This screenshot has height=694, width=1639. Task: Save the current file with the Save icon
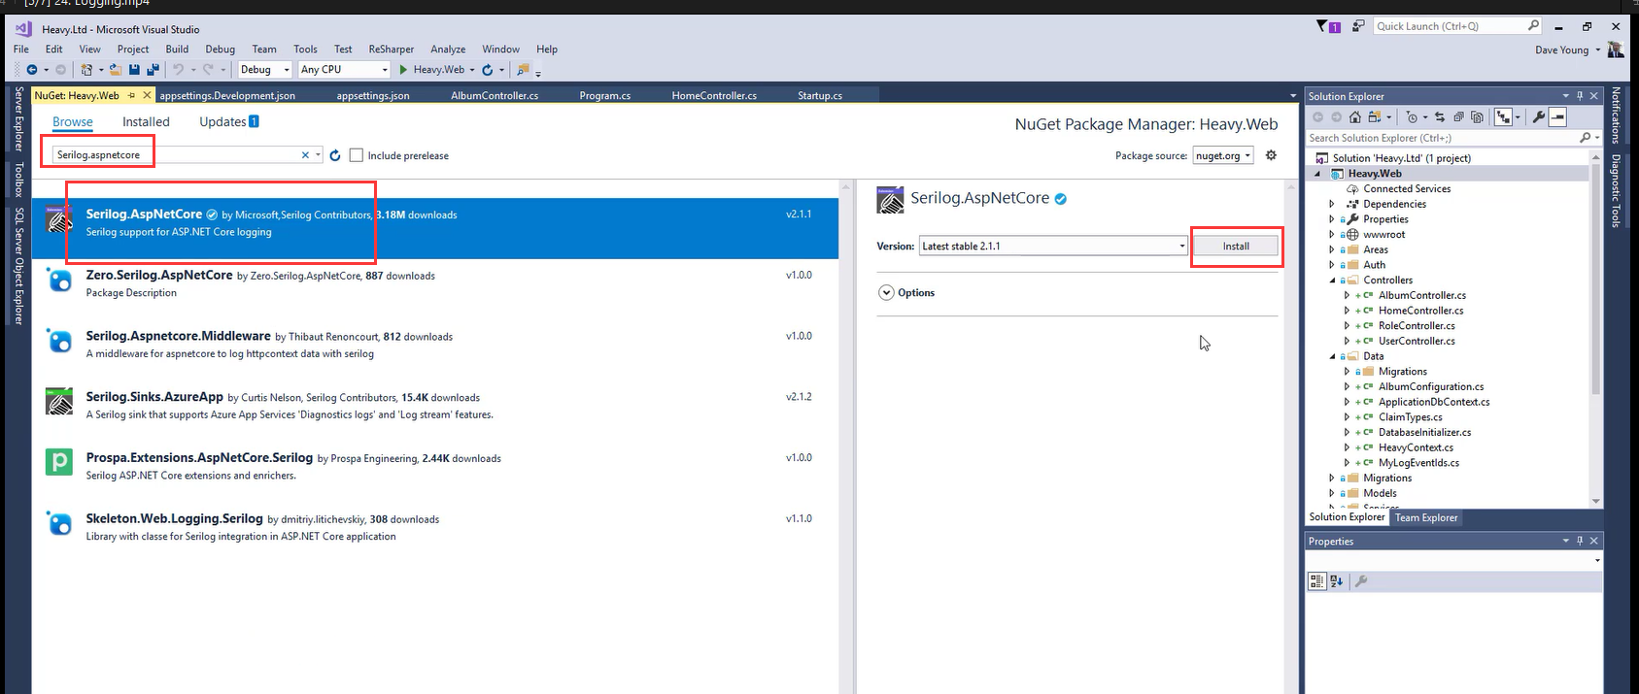134,70
